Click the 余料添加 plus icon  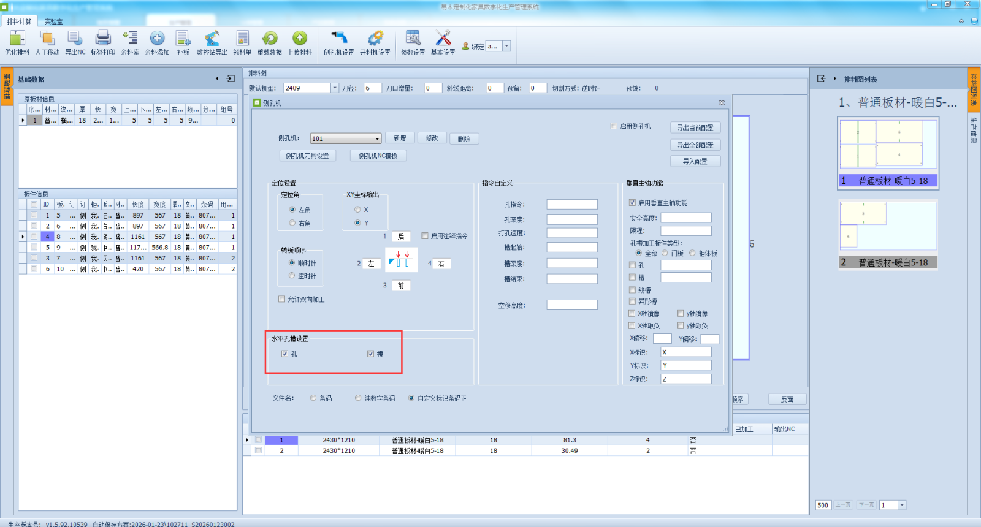tap(157, 39)
